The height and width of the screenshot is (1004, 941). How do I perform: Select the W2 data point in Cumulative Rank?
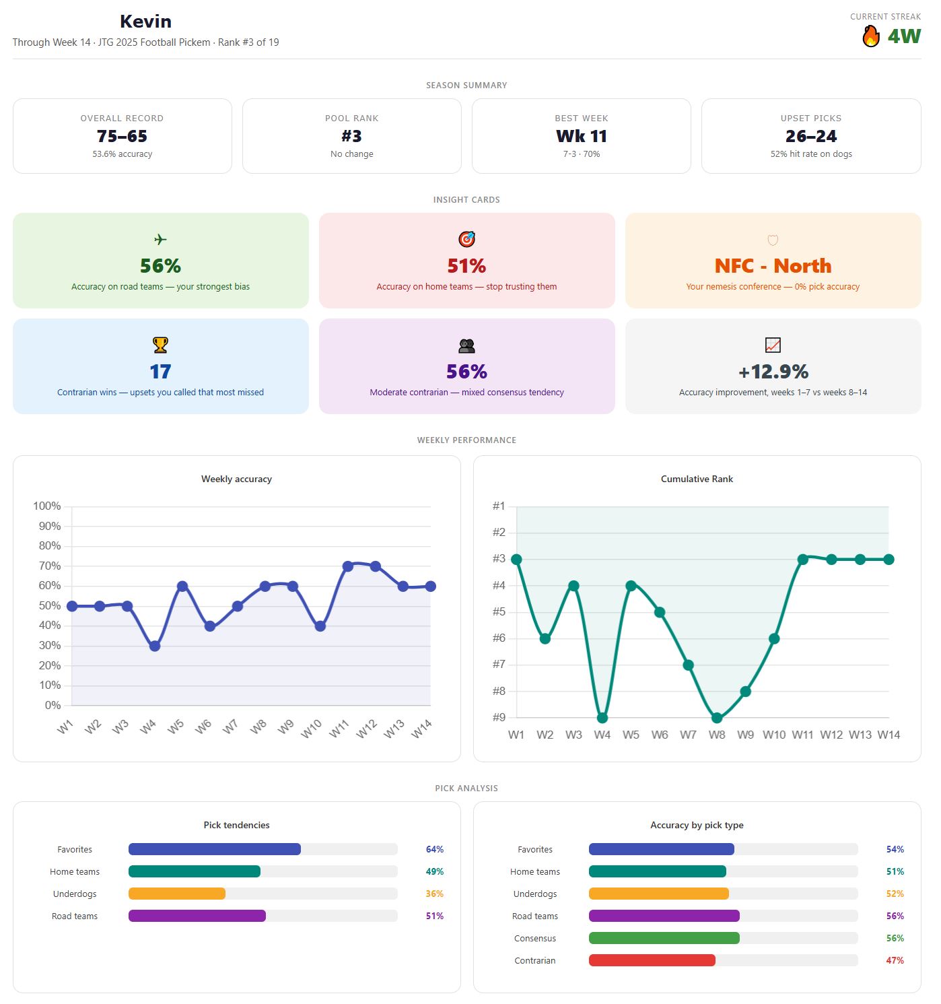[545, 638]
